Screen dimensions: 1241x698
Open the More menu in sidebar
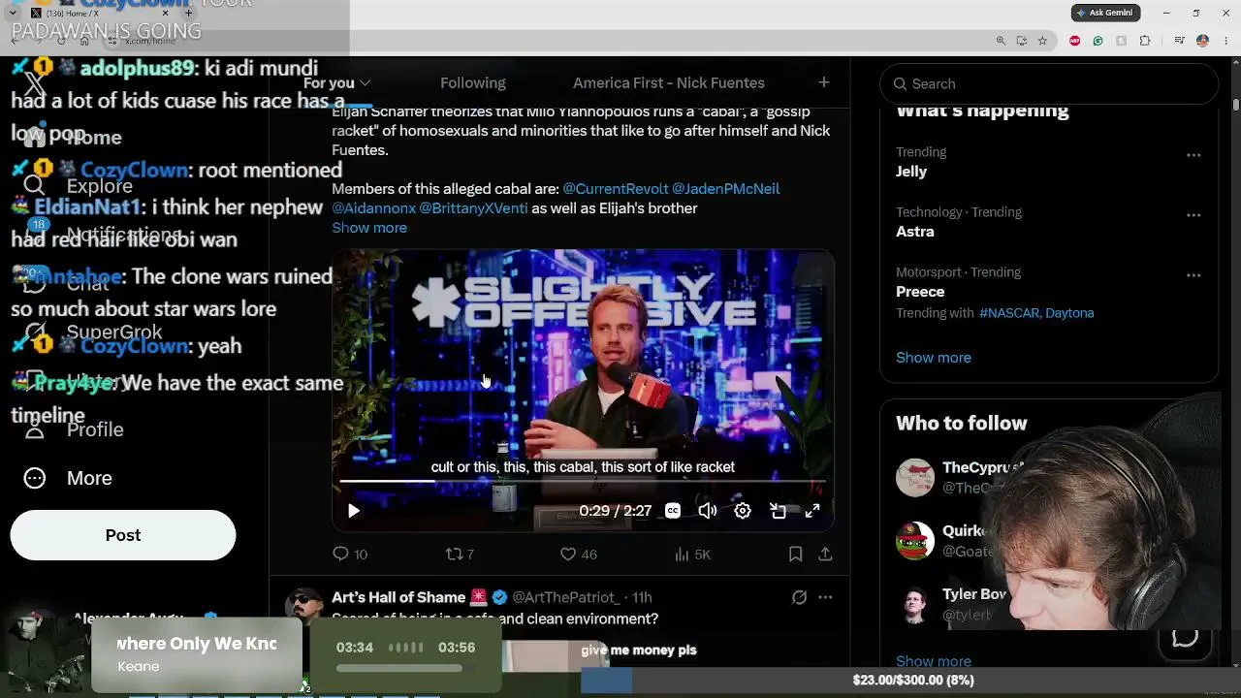tap(66, 478)
